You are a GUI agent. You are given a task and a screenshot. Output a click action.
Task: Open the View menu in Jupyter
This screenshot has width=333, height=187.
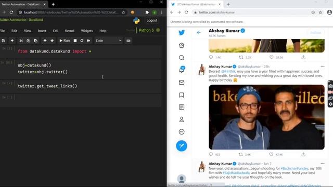pyautogui.click(x=28, y=31)
